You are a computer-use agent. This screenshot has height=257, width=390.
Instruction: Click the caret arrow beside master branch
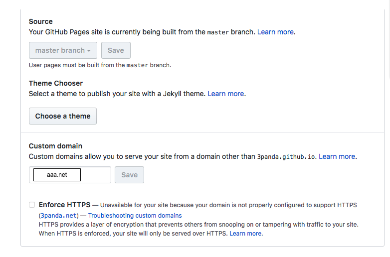click(89, 51)
